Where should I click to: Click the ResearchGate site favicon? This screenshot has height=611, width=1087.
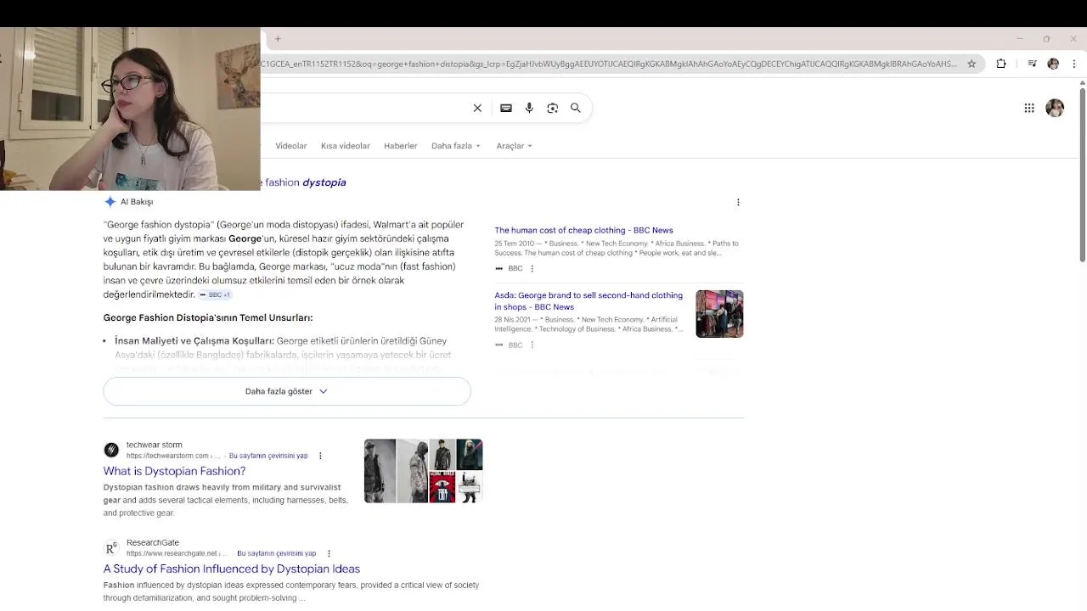pos(111,547)
